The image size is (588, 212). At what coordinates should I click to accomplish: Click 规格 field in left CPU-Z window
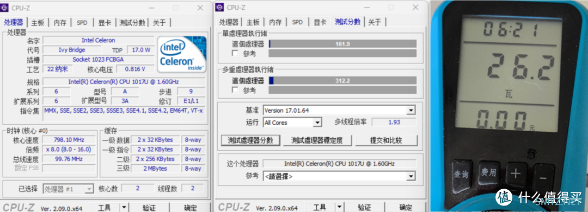pyautogui.click(x=124, y=82)
